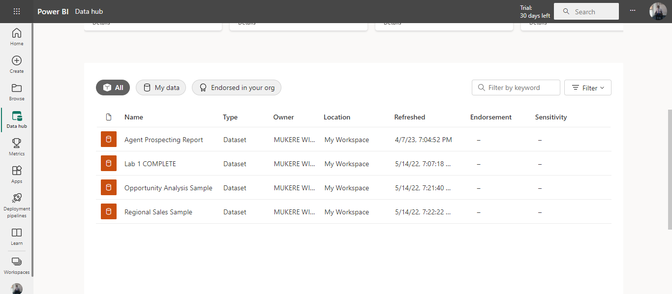This screenshot has height=294, width=672.
Task: Go to Home in sidebar
Action: tap(17, 37)
